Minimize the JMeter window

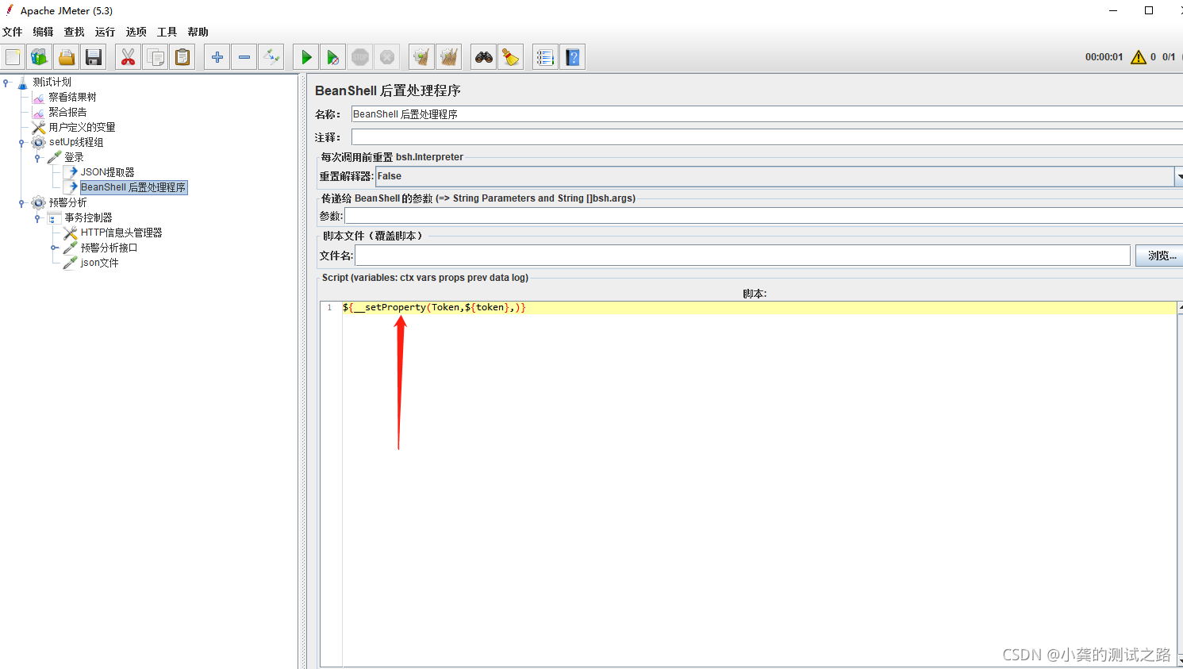(x=1113, y=10)
